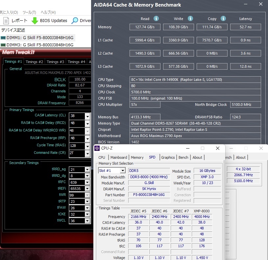Click the BIOS Updates green arrow icon

point(34,20)
